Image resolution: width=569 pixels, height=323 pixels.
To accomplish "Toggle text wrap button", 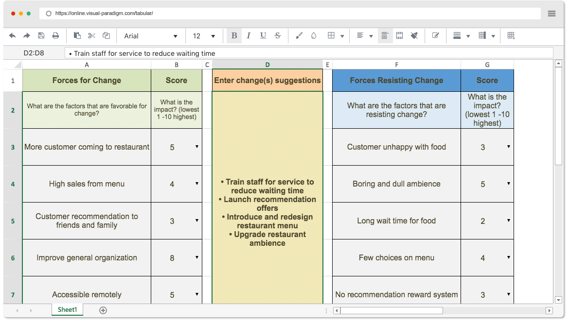I will coord(385,35).
